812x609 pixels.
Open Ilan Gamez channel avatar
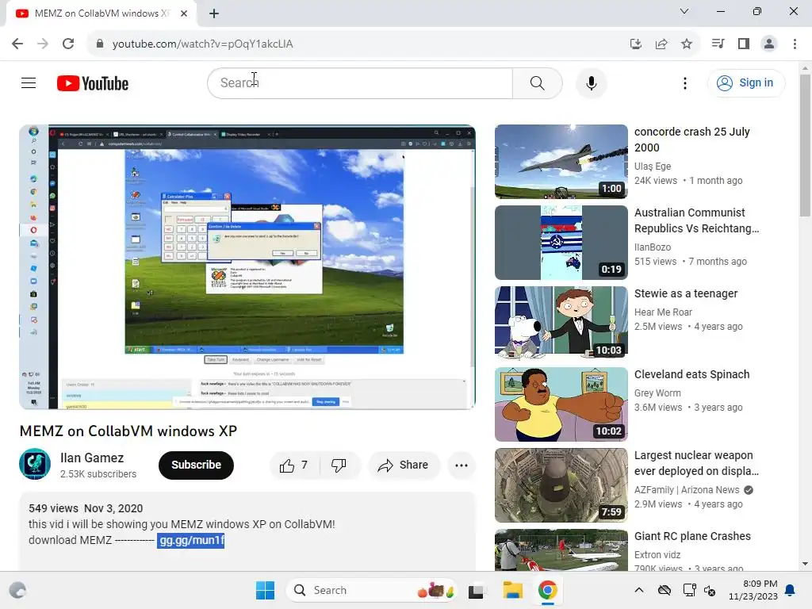click(35, 464)
